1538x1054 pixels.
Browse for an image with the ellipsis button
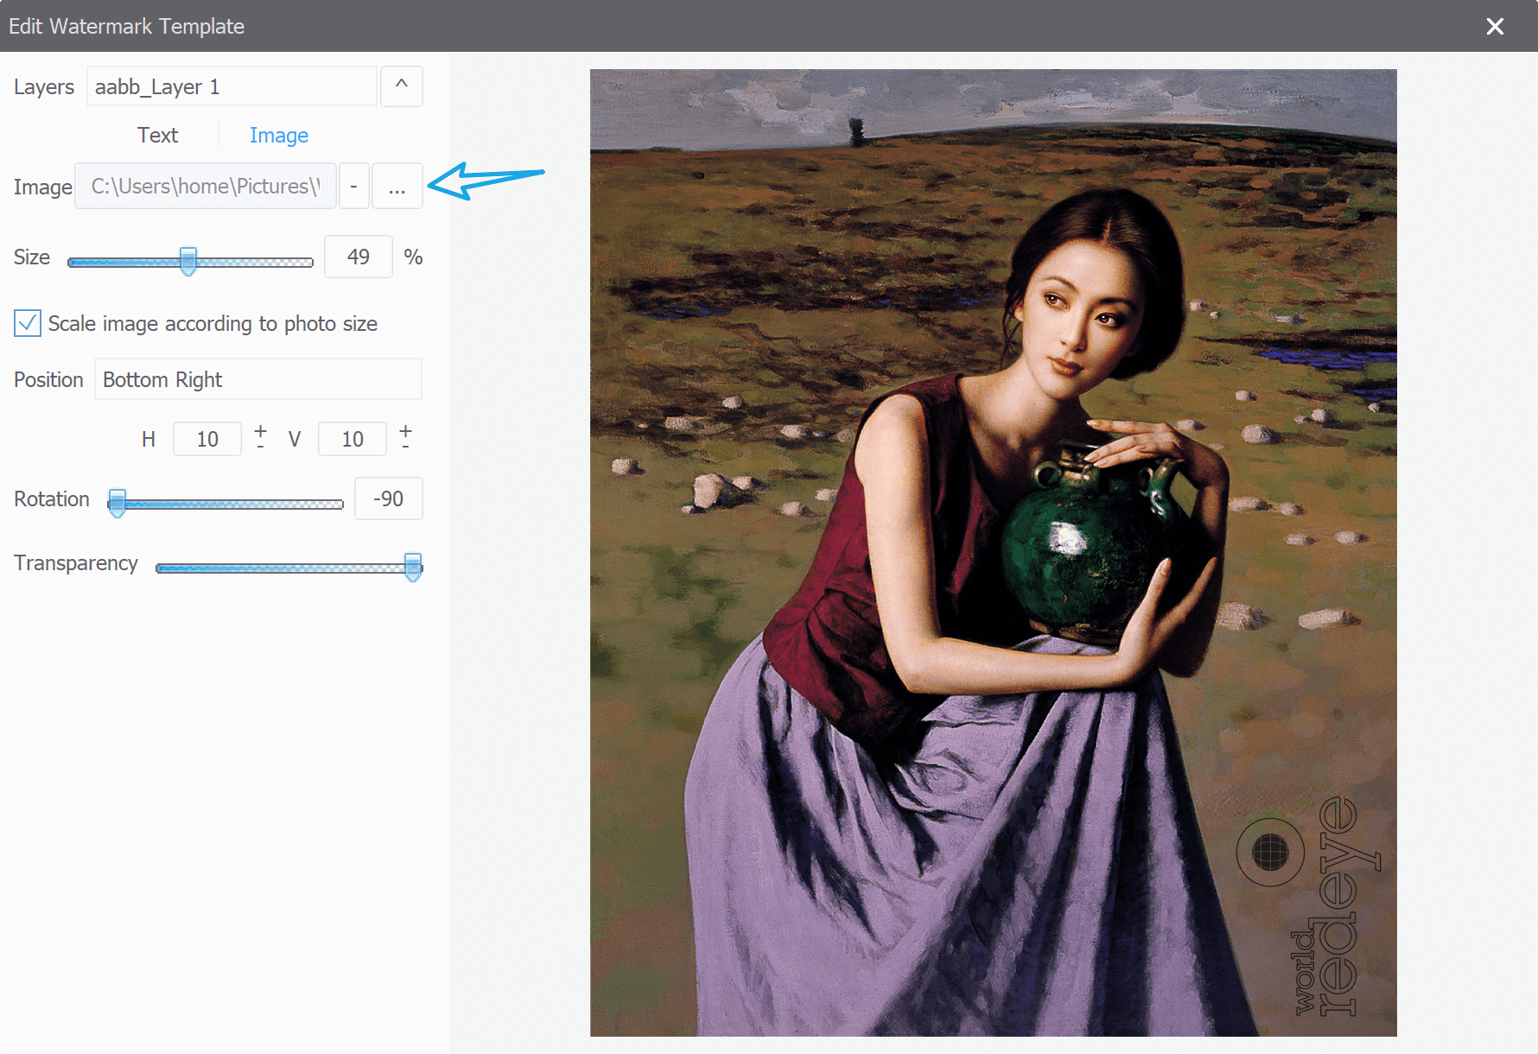(397, 186)
